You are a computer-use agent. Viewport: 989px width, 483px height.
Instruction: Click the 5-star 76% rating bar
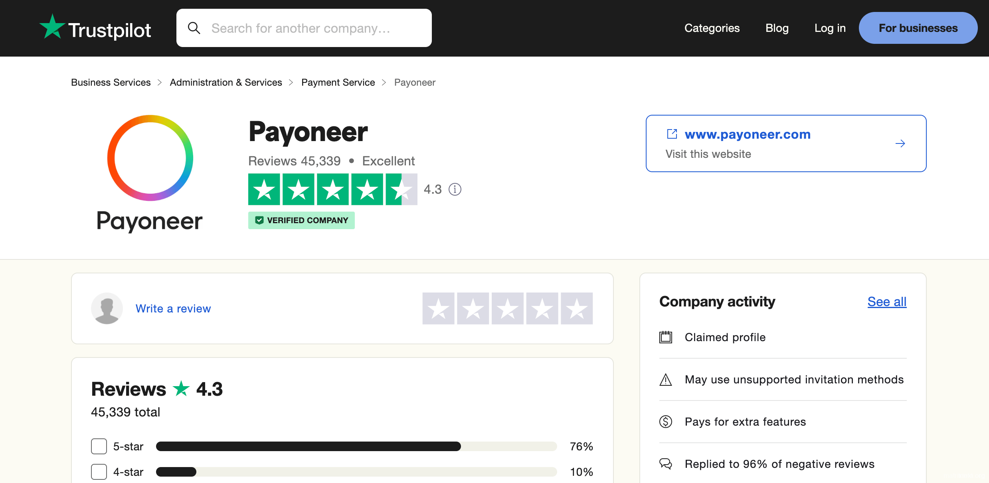point(356,446)
